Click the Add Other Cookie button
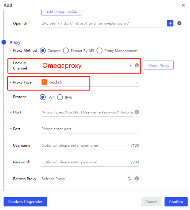Image resolution: width=190 pixels, height=210 pixels. [62, 12]
